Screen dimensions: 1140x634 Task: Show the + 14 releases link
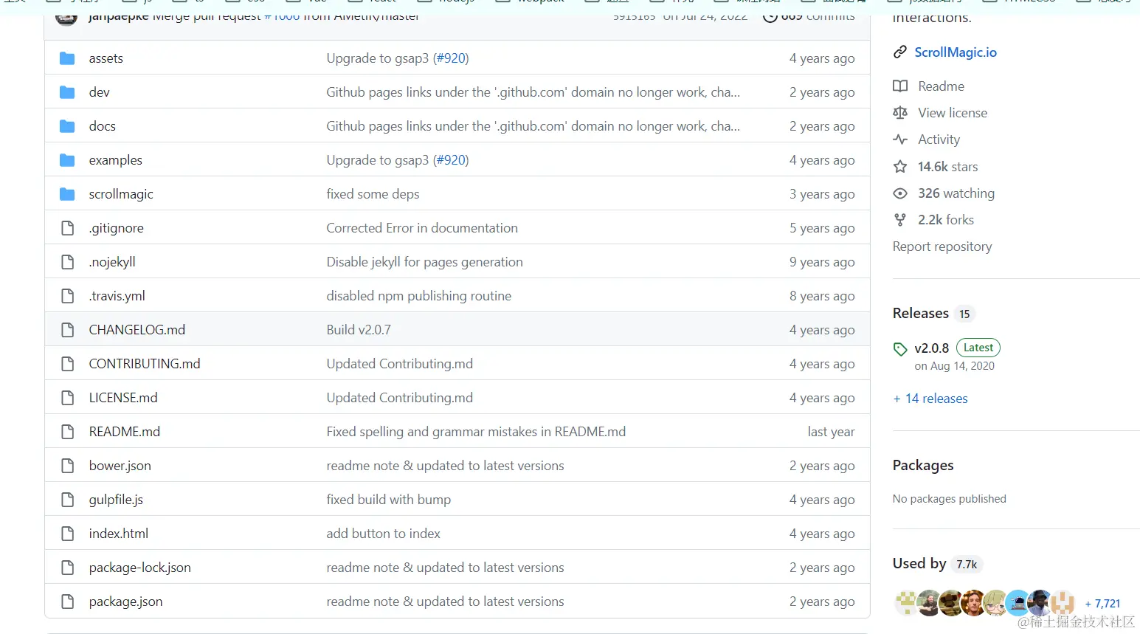coord(930,399)
